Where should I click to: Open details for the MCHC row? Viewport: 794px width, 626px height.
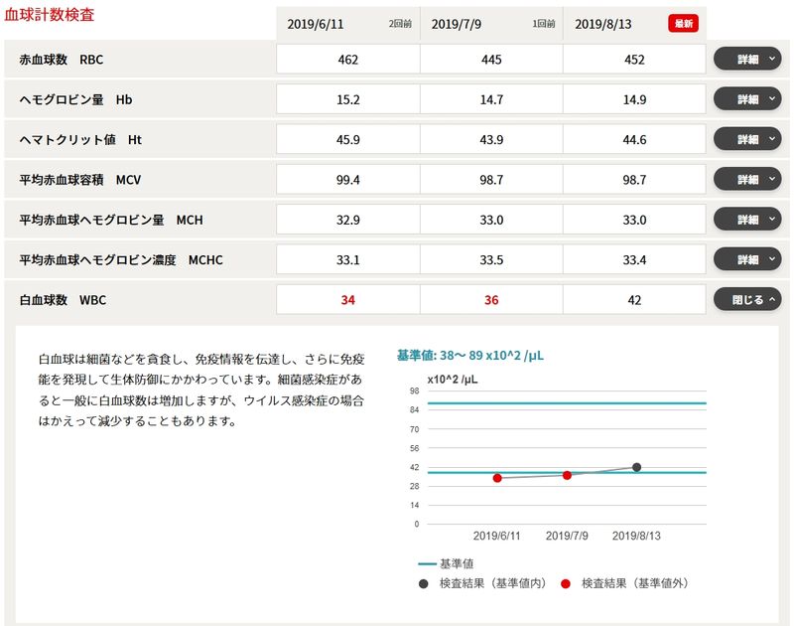[x=747, y=259]
